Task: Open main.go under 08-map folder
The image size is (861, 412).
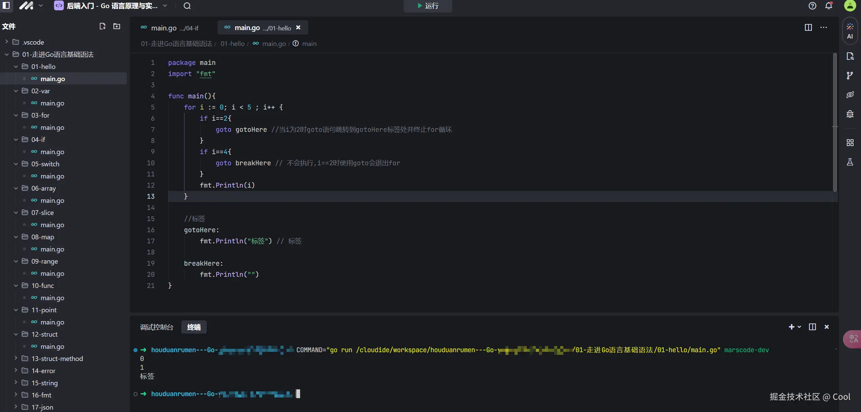Action: [52, 249]
